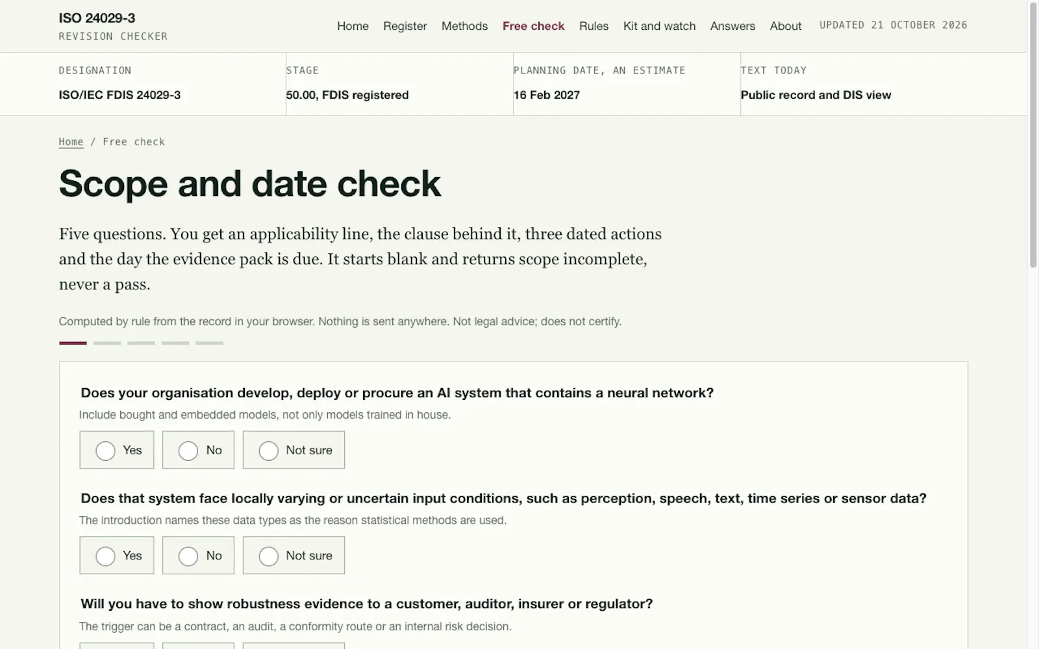
Task: Click the robustness evidence question text
Action: pyautogui.click(x=367, y=604)
